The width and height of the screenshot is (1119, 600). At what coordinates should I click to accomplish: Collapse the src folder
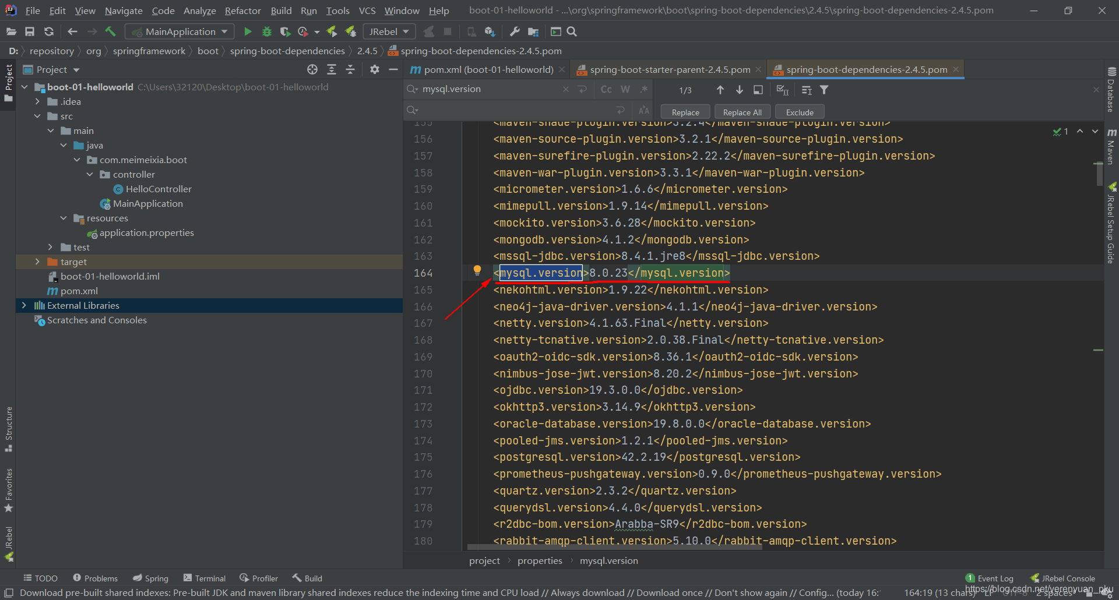tap(37, 116)
